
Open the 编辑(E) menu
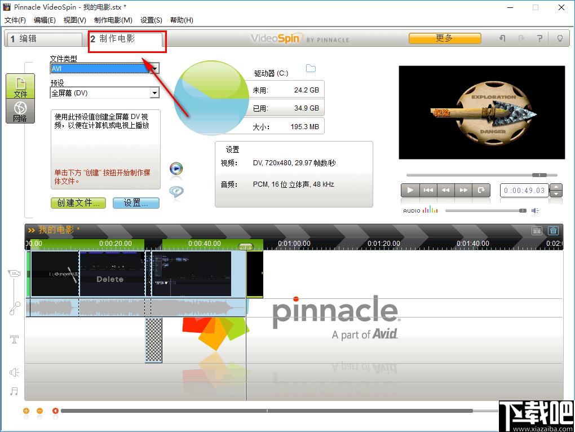click(x=45, y=20)
